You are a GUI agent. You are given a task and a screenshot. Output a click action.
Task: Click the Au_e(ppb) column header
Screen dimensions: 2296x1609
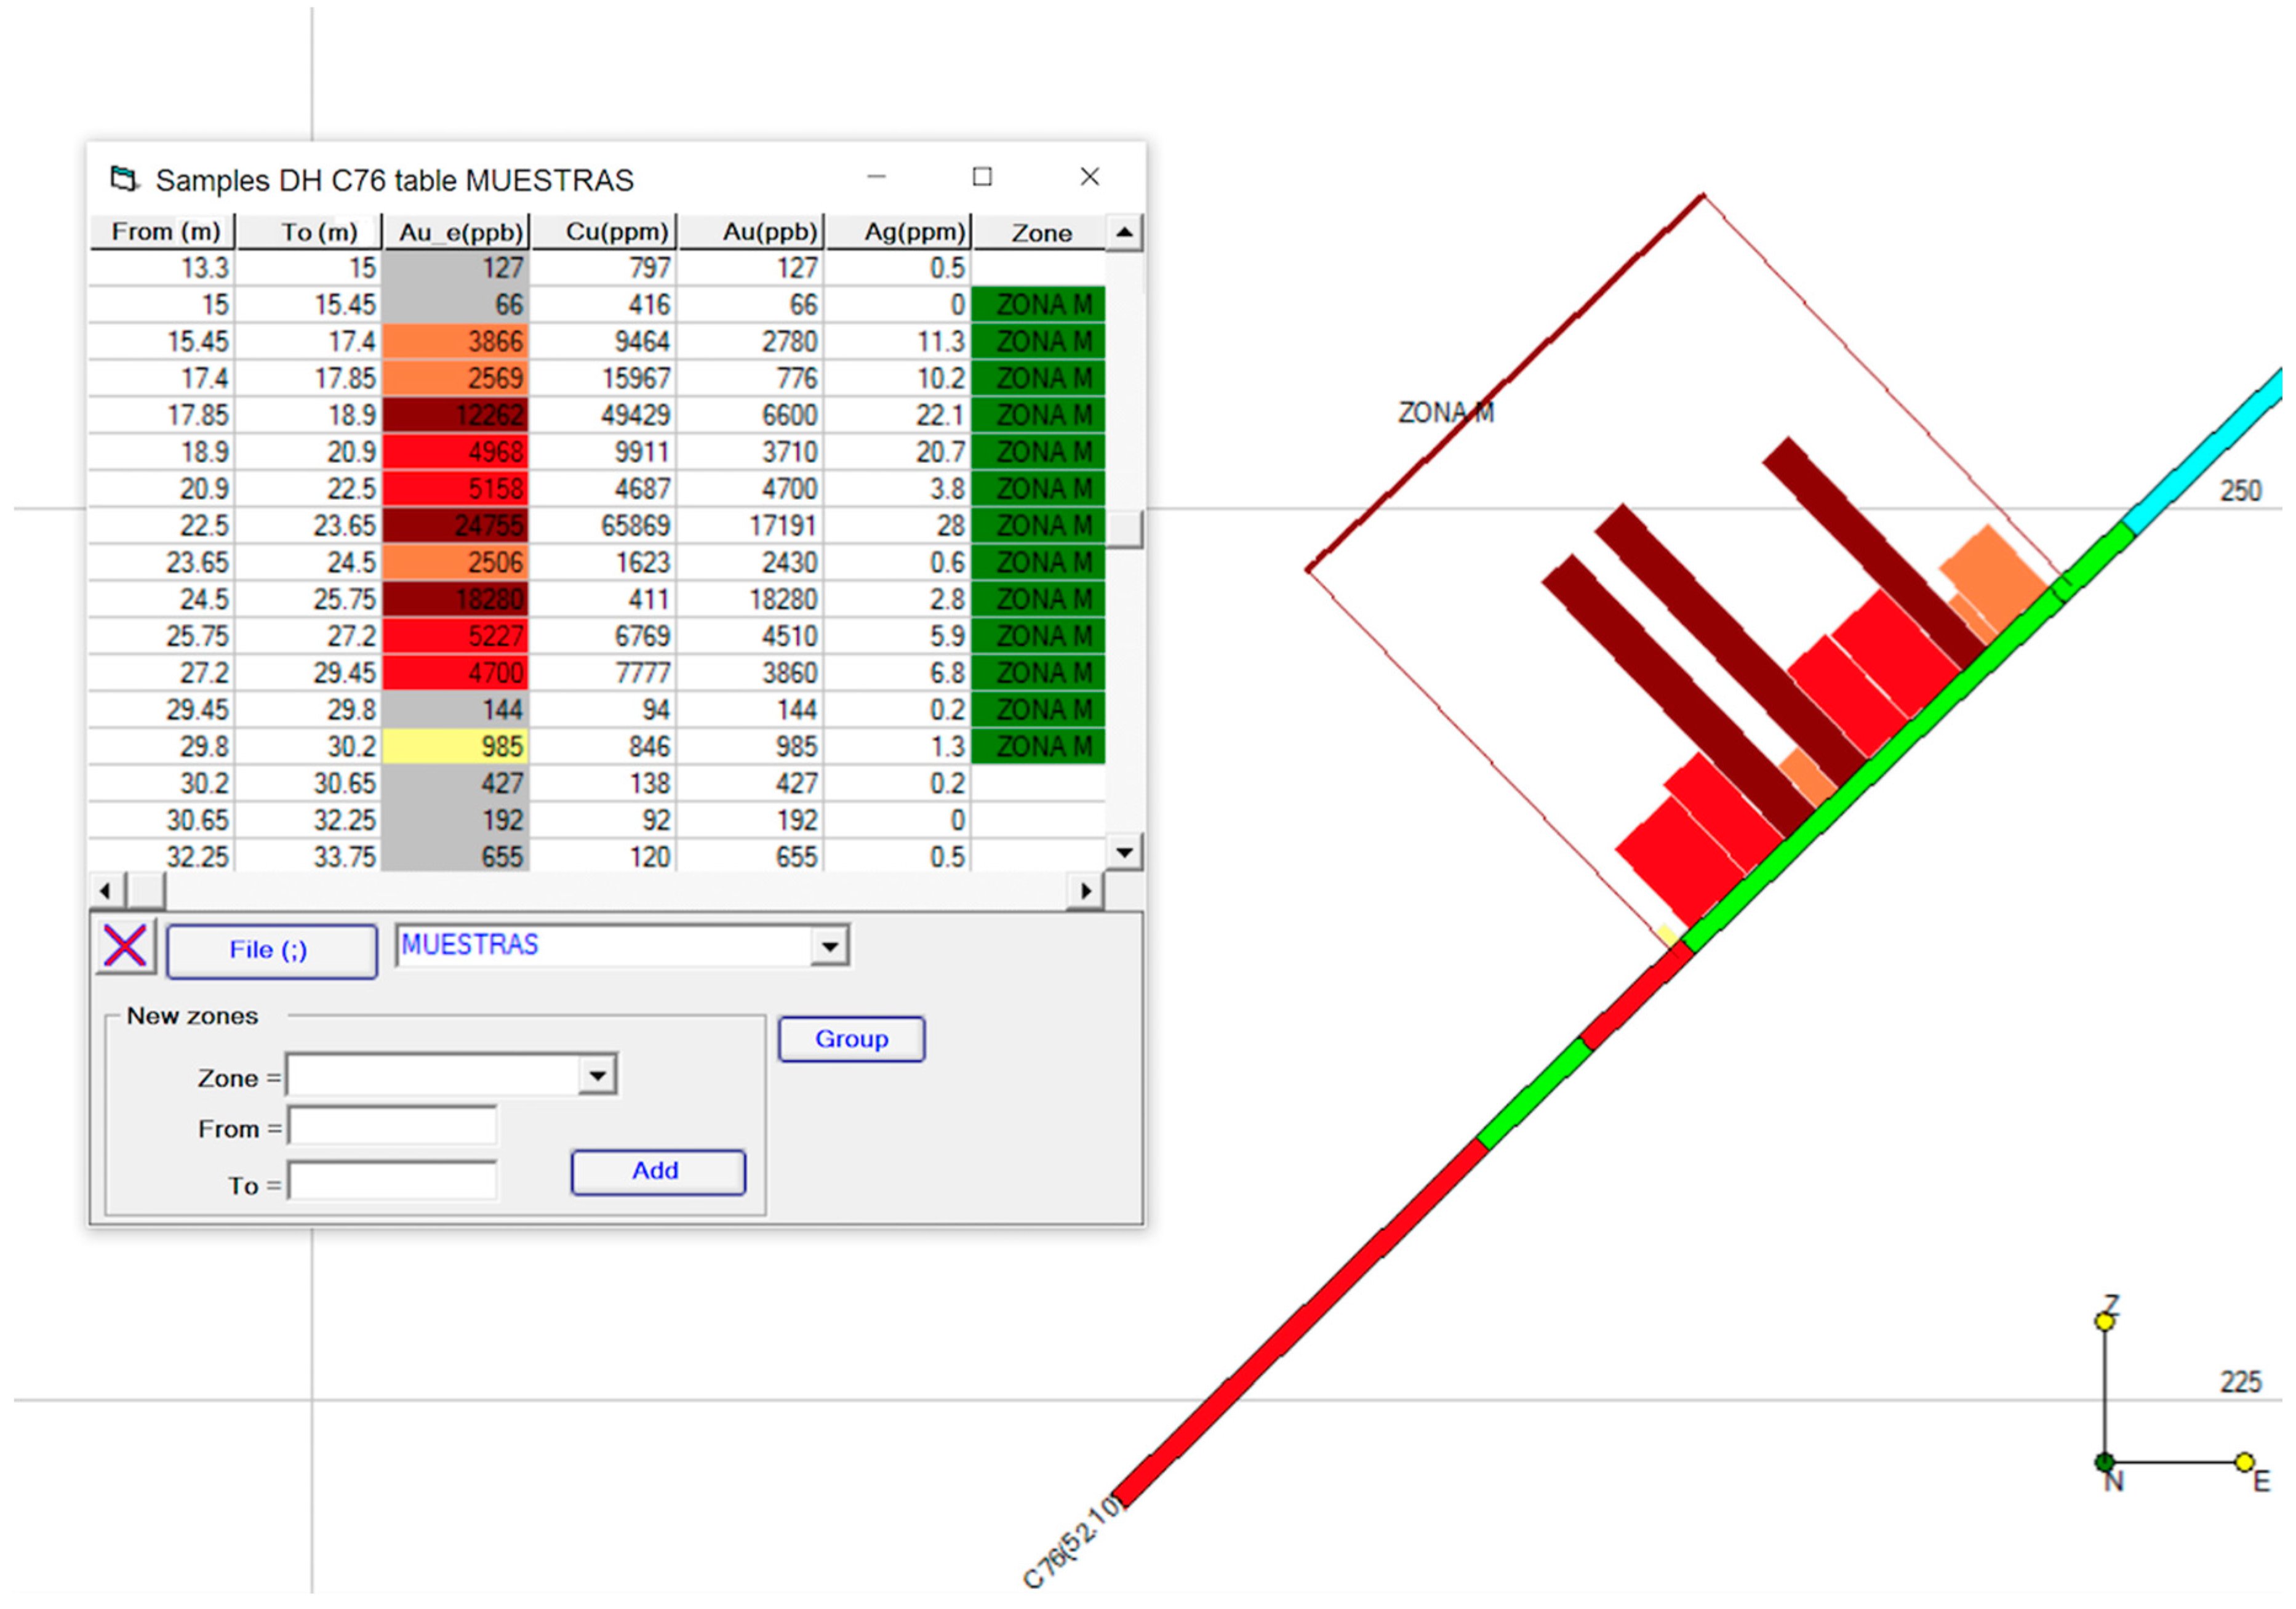[458, 233]
